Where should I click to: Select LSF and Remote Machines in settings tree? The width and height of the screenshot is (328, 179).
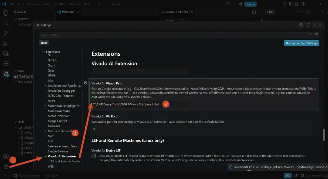tap(66, 161)
